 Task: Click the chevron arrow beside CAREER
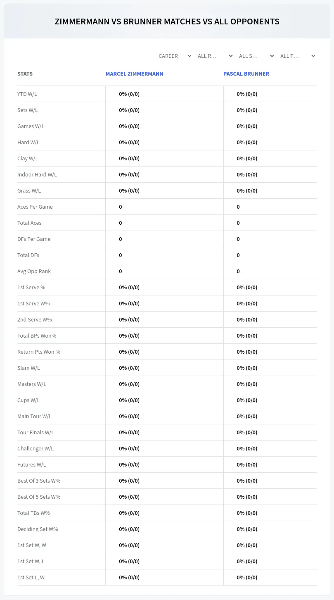(x=190, y=56)
